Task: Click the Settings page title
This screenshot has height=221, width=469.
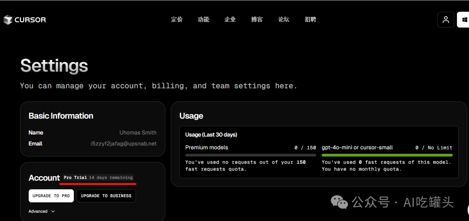Action: point(54,66)
